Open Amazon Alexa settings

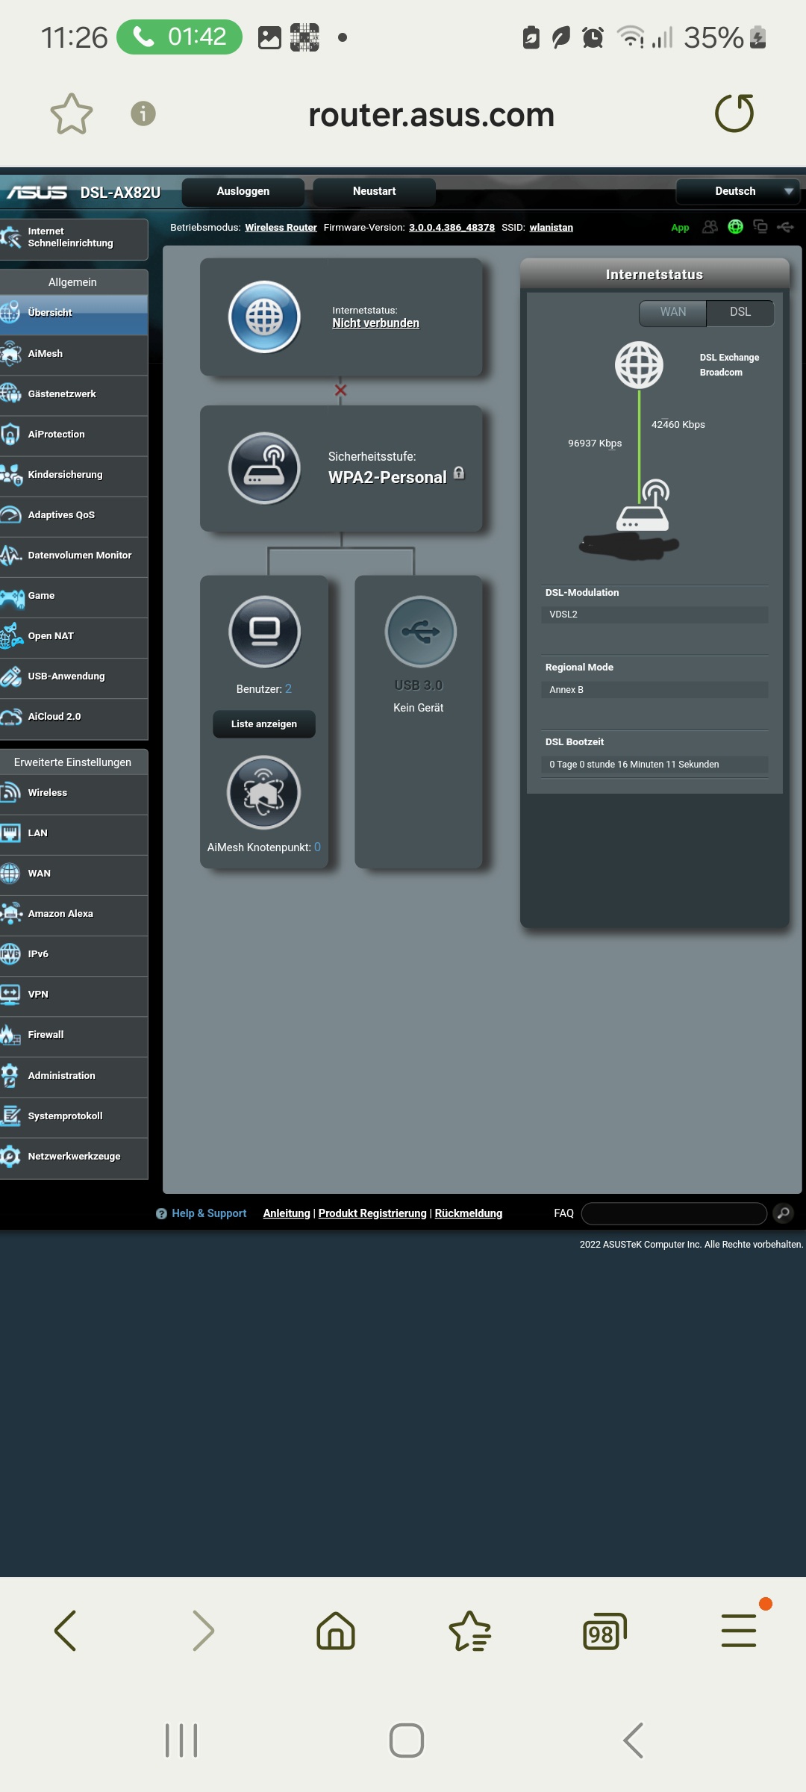pyautogui.click(x=74, y=914)
